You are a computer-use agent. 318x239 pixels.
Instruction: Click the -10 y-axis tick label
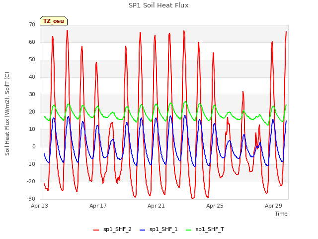(x=31, y=164)
